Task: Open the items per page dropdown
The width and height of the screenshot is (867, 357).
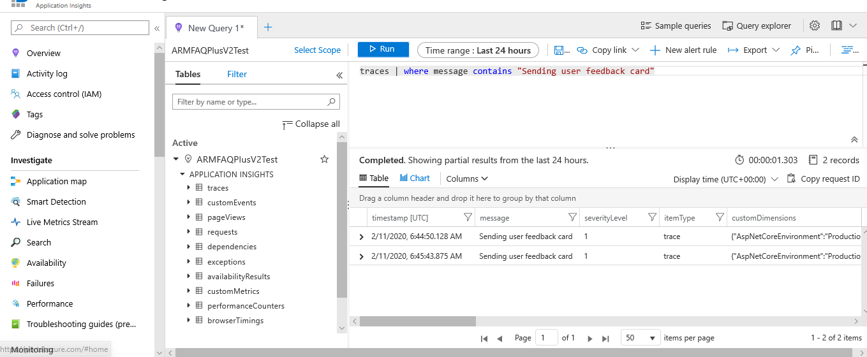Action: (x=640, y=338)
